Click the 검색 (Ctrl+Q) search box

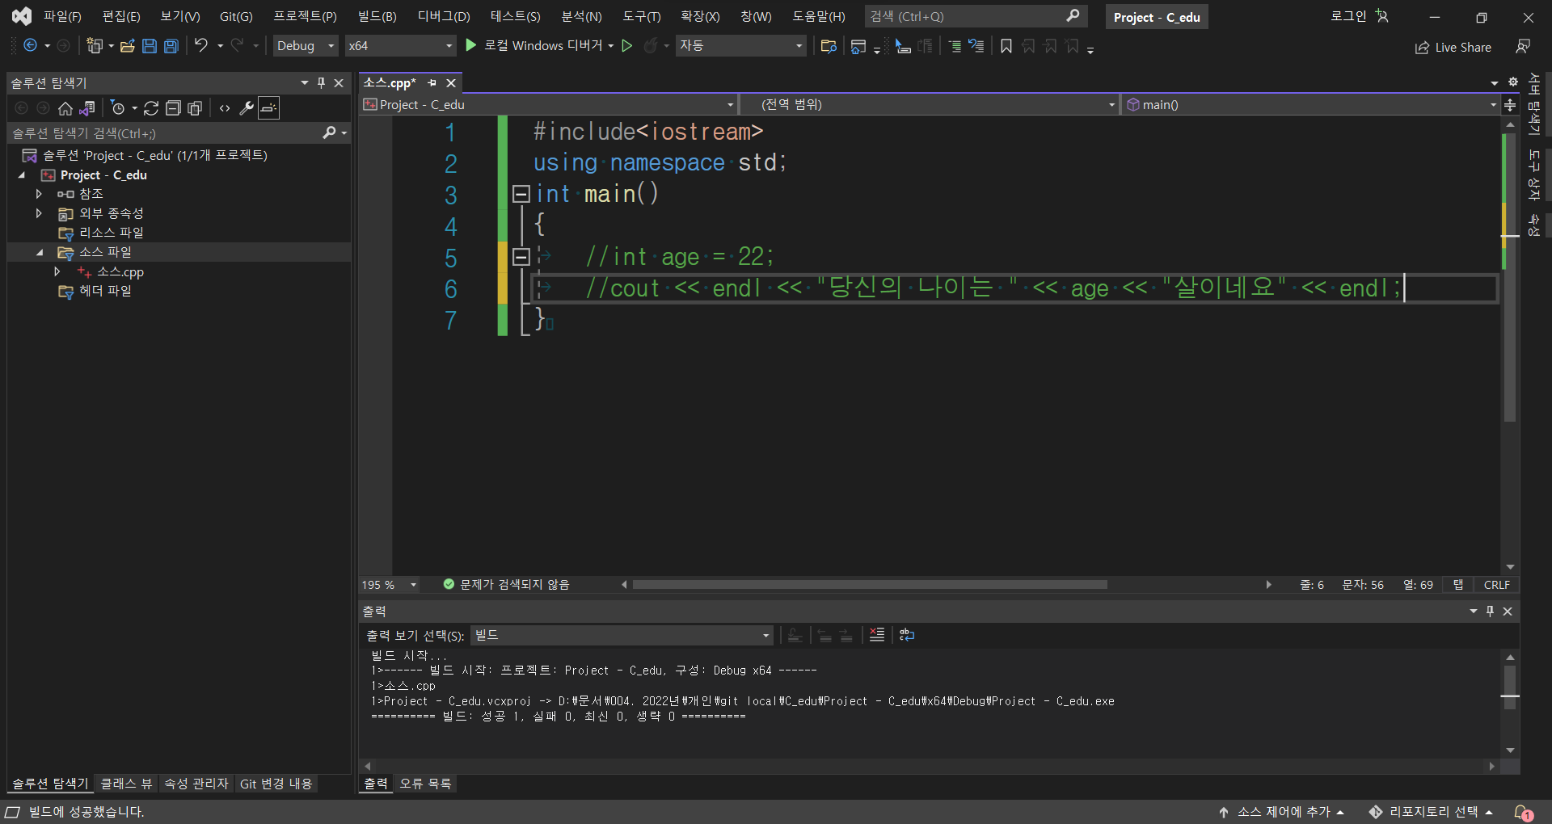976,16
